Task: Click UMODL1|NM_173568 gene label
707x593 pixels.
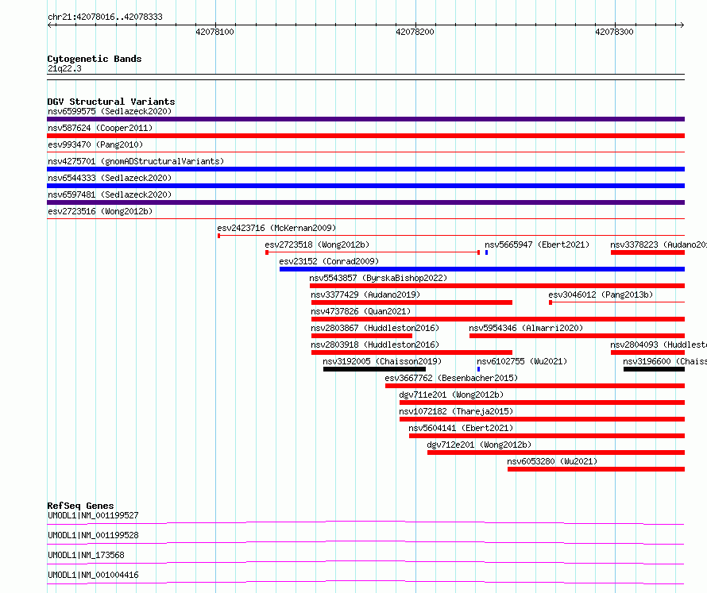Action: coord(86,555)
